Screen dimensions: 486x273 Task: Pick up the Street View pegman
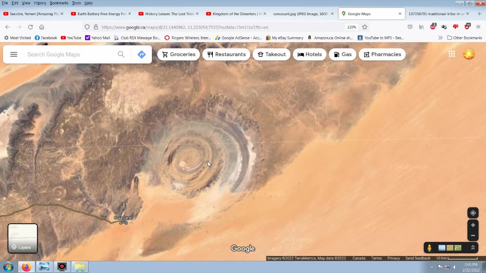coord(429,248)
